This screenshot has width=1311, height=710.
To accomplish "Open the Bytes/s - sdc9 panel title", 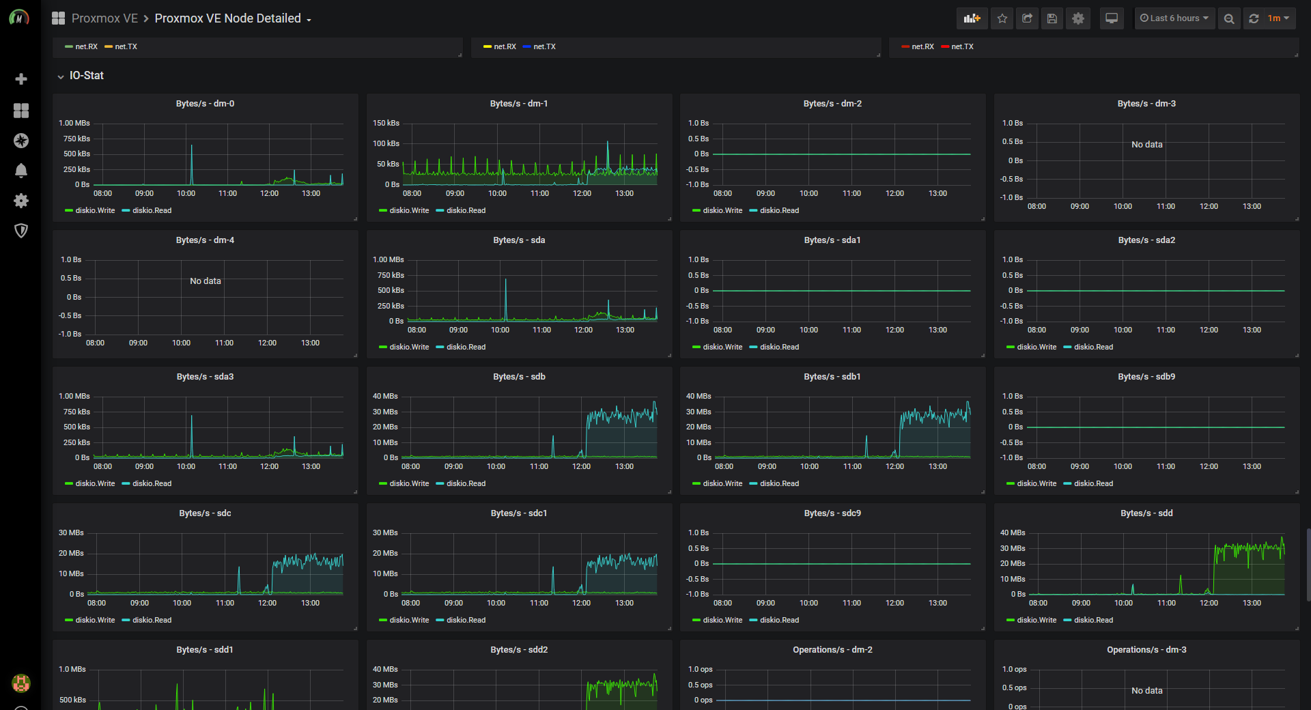I will 832,513.
